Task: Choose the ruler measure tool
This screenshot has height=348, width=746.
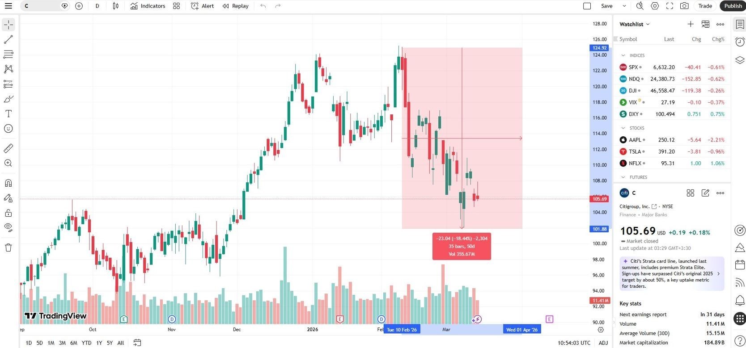Action: point(8,148)
